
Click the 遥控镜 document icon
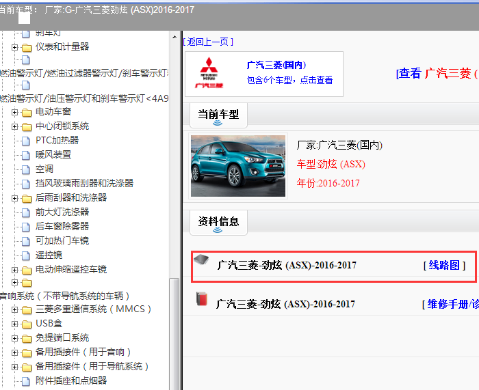pos(26,255)
